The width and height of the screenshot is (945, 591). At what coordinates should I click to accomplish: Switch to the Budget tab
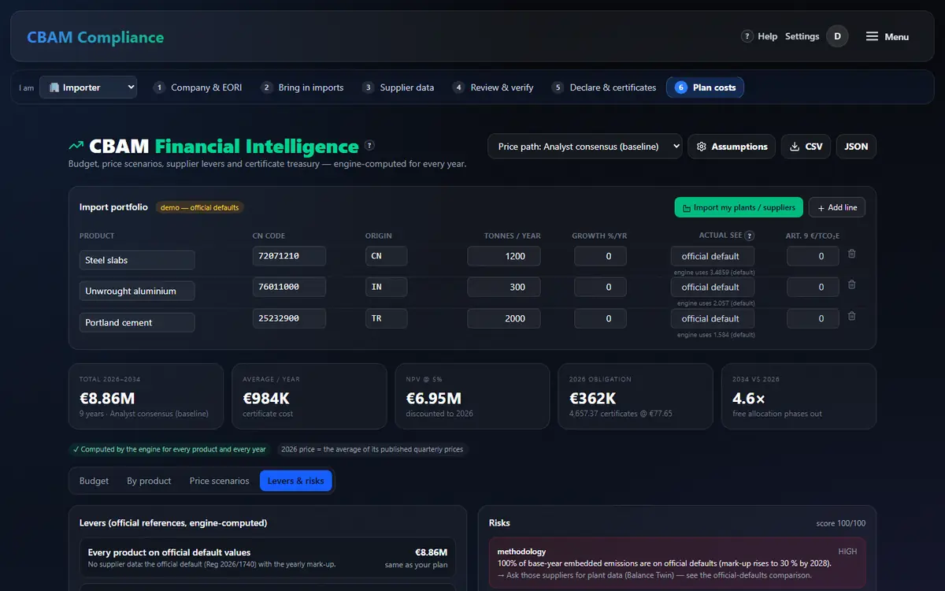pyautogui.click(x=94, y=481)
